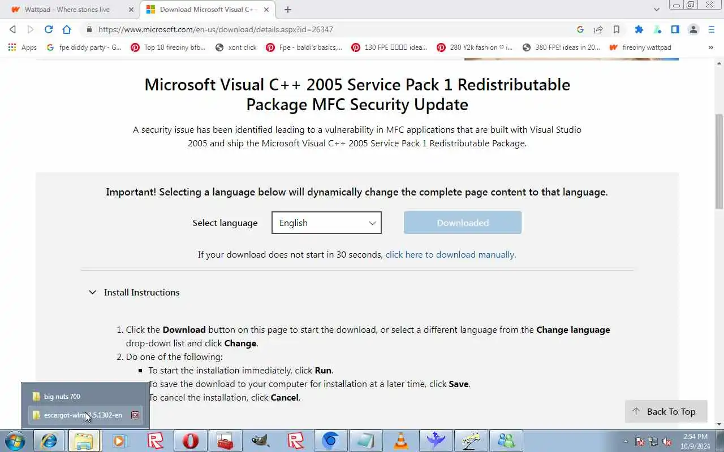Open the flask labs icon

657,29
